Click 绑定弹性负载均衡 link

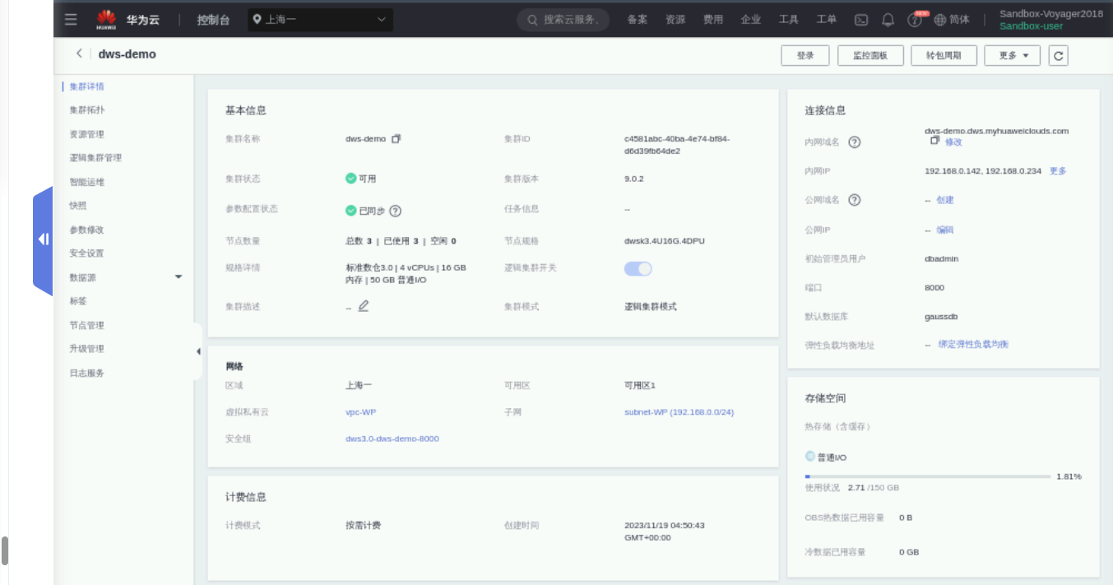[973, 344]
